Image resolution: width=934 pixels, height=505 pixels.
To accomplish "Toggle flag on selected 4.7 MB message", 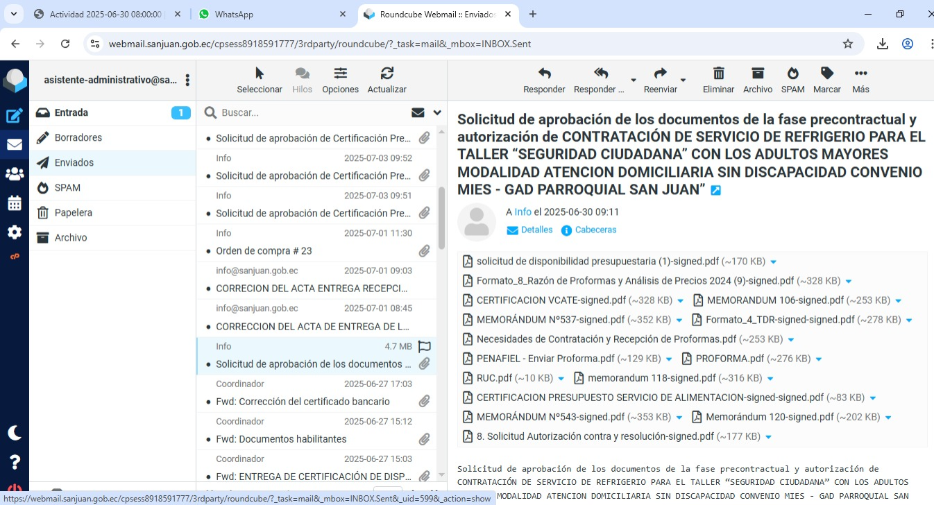I will point(425,346).
